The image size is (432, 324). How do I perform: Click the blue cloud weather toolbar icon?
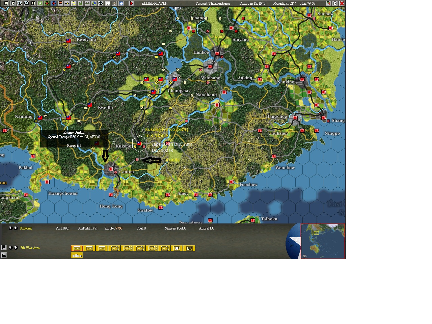pyautogui.click(x=121, y=3)
